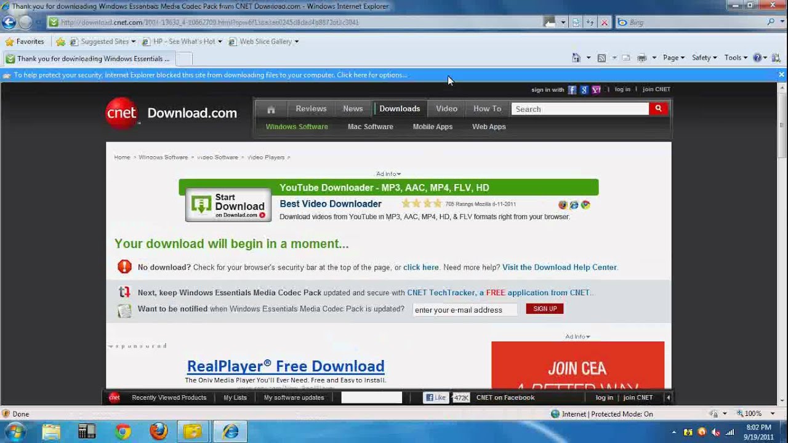Open the Web Slice Gallery dropdown
The image size is (788, 443).
pos(297,42)
